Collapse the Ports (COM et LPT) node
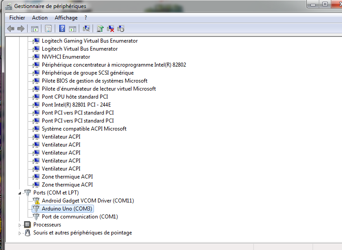Screen dimensions: 342x250 (x=20, y=193)
